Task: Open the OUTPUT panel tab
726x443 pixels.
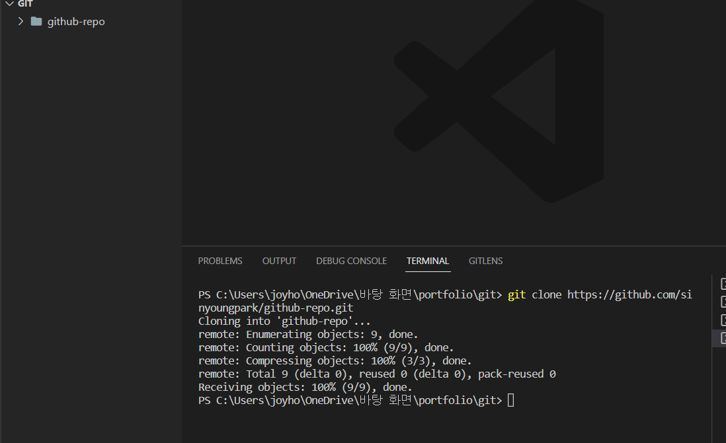Action: (279, 261)
